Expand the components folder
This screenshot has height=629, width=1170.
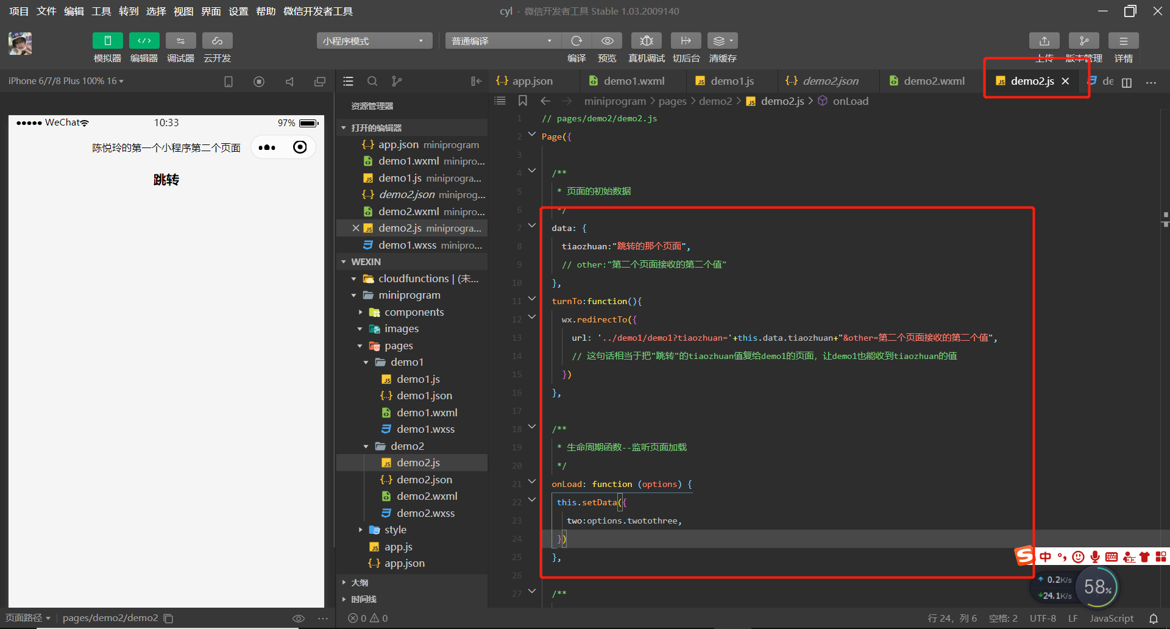[360, 312]
